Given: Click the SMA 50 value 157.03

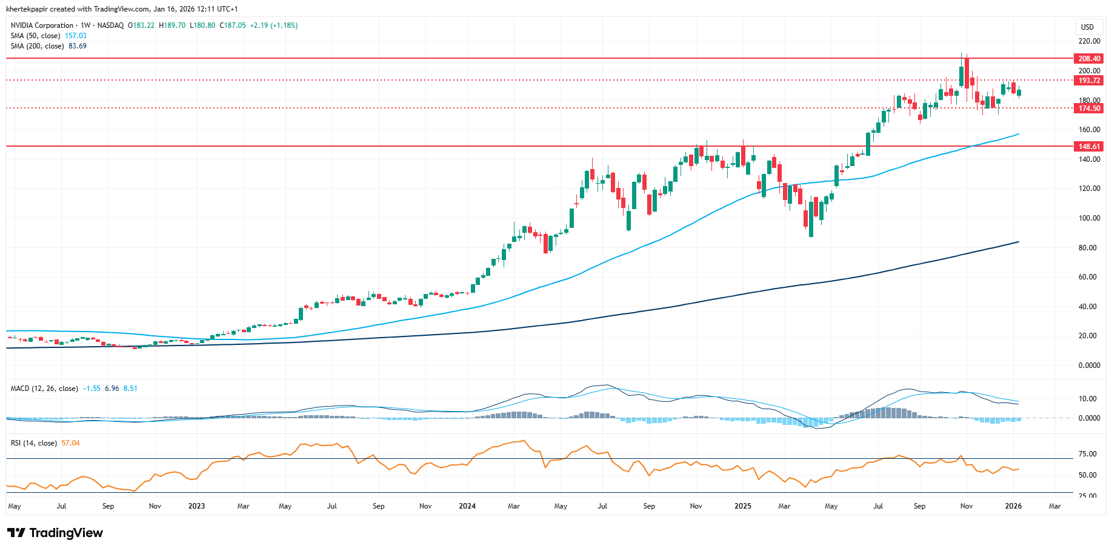Looking at the screenshot, I should pos(76,36).
